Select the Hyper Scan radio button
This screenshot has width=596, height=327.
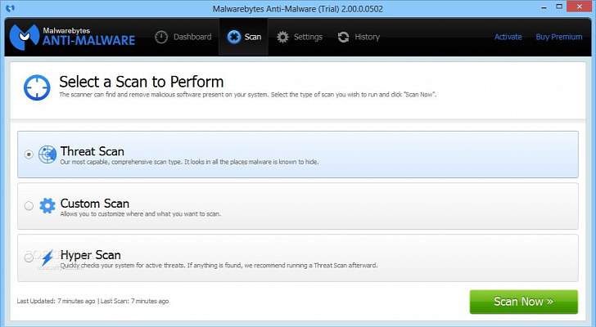point(29,258)
